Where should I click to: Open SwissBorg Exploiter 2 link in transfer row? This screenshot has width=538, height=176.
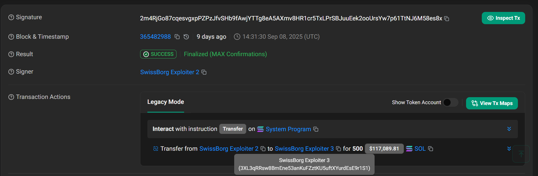(x=229, y=149)
